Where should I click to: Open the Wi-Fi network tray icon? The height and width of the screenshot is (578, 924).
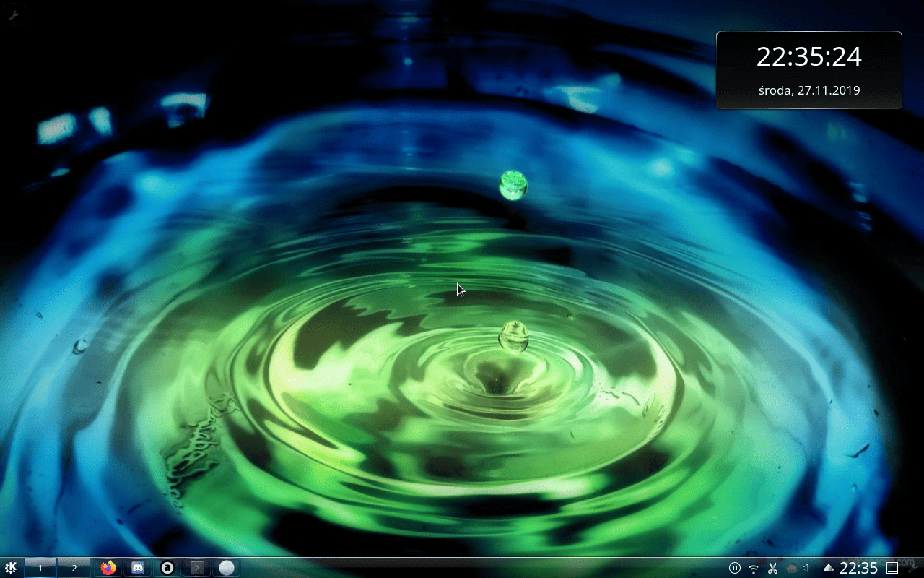click(x=754, y=568)
